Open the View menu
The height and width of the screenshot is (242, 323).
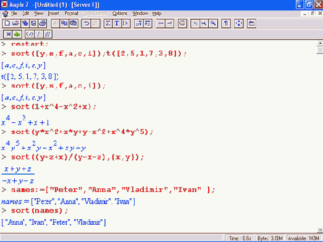39,14
